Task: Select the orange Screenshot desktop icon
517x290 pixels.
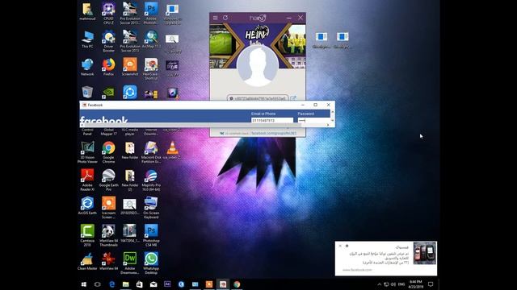Action: click(x=130, y=68)
